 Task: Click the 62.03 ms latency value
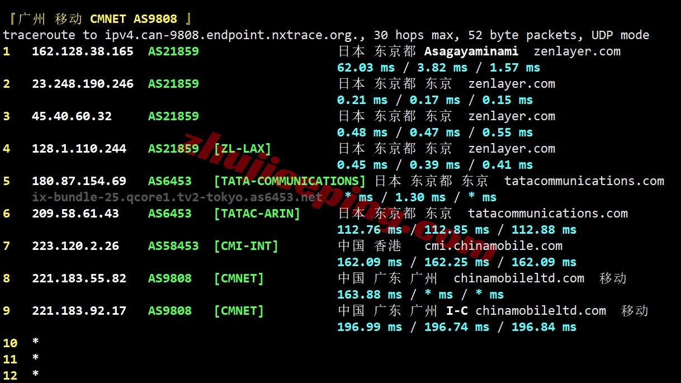click(366, 68)
